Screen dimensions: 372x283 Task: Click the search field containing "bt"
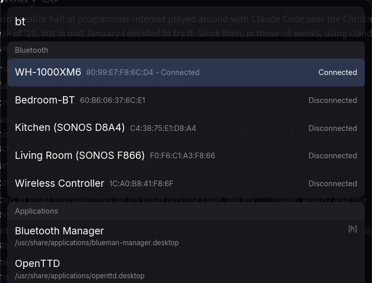pyautogui.click(x=186, y=21)
